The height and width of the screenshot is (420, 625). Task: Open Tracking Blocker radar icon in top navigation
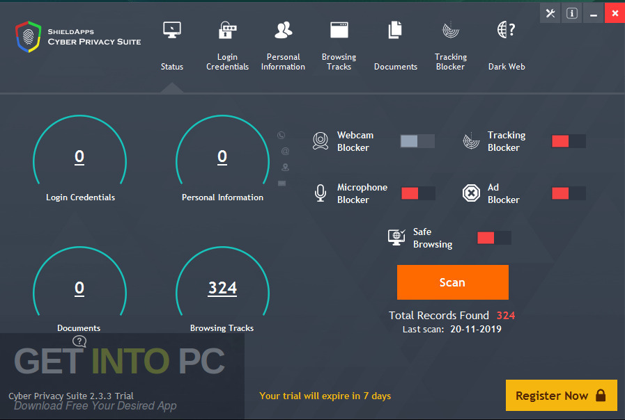(451, 30)
